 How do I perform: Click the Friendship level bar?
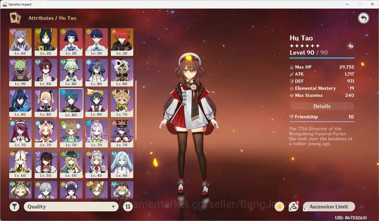322,121
